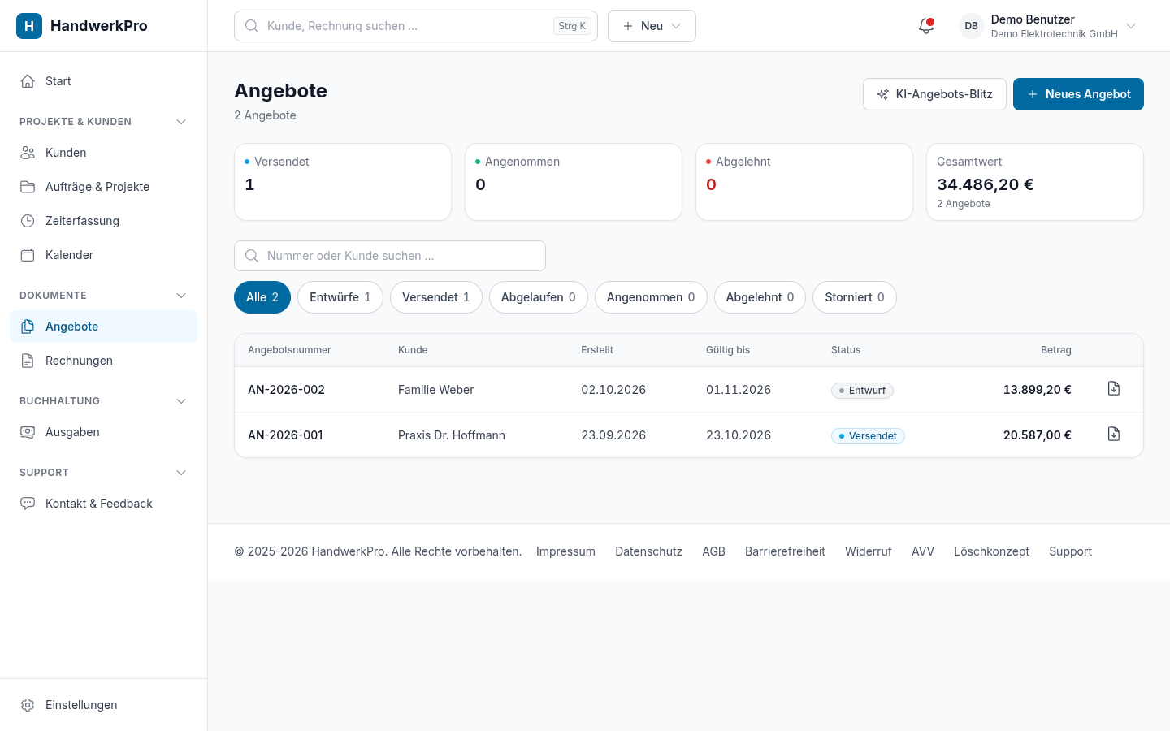1170x731 pixels.
Task: Open Barrierefreiheit link
Action: tap(785, 551)
